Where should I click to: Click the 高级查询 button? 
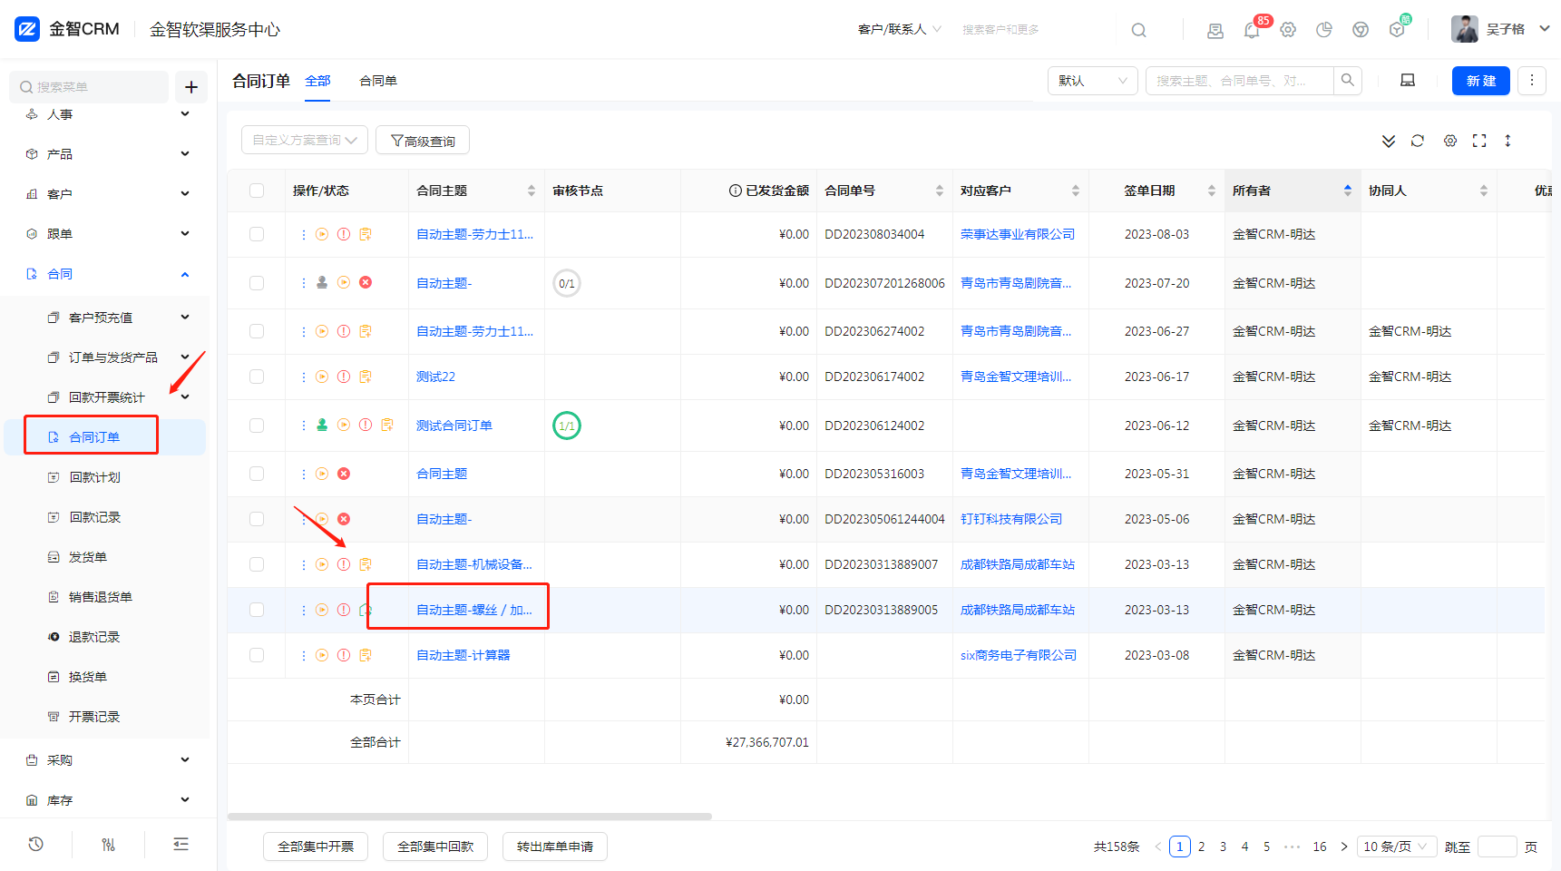click(x=423, y=141)
